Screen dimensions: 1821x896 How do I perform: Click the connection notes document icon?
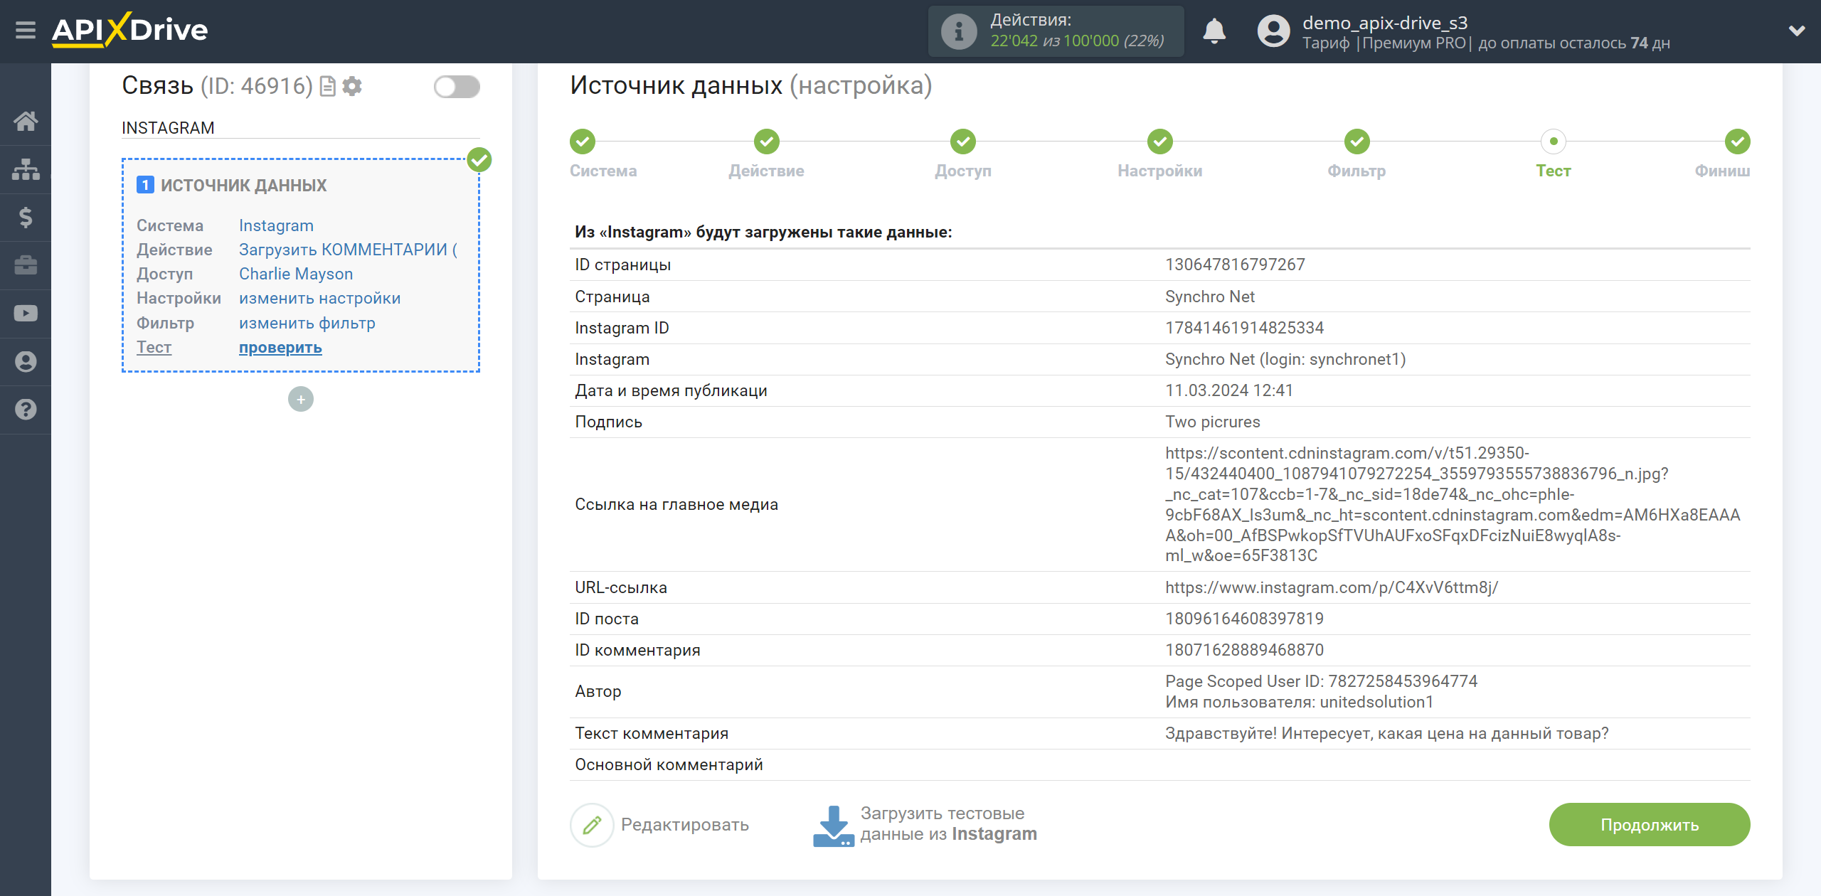[x=328, y=86]
